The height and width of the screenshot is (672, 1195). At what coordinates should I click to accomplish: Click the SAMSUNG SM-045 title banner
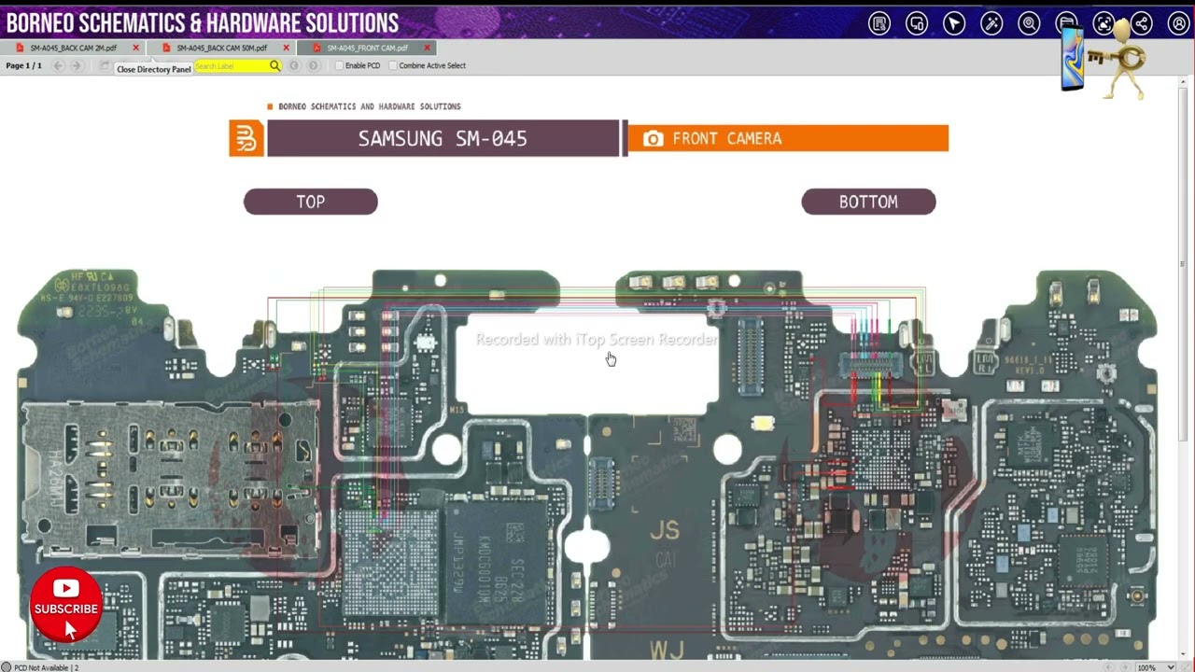point(443,138)
